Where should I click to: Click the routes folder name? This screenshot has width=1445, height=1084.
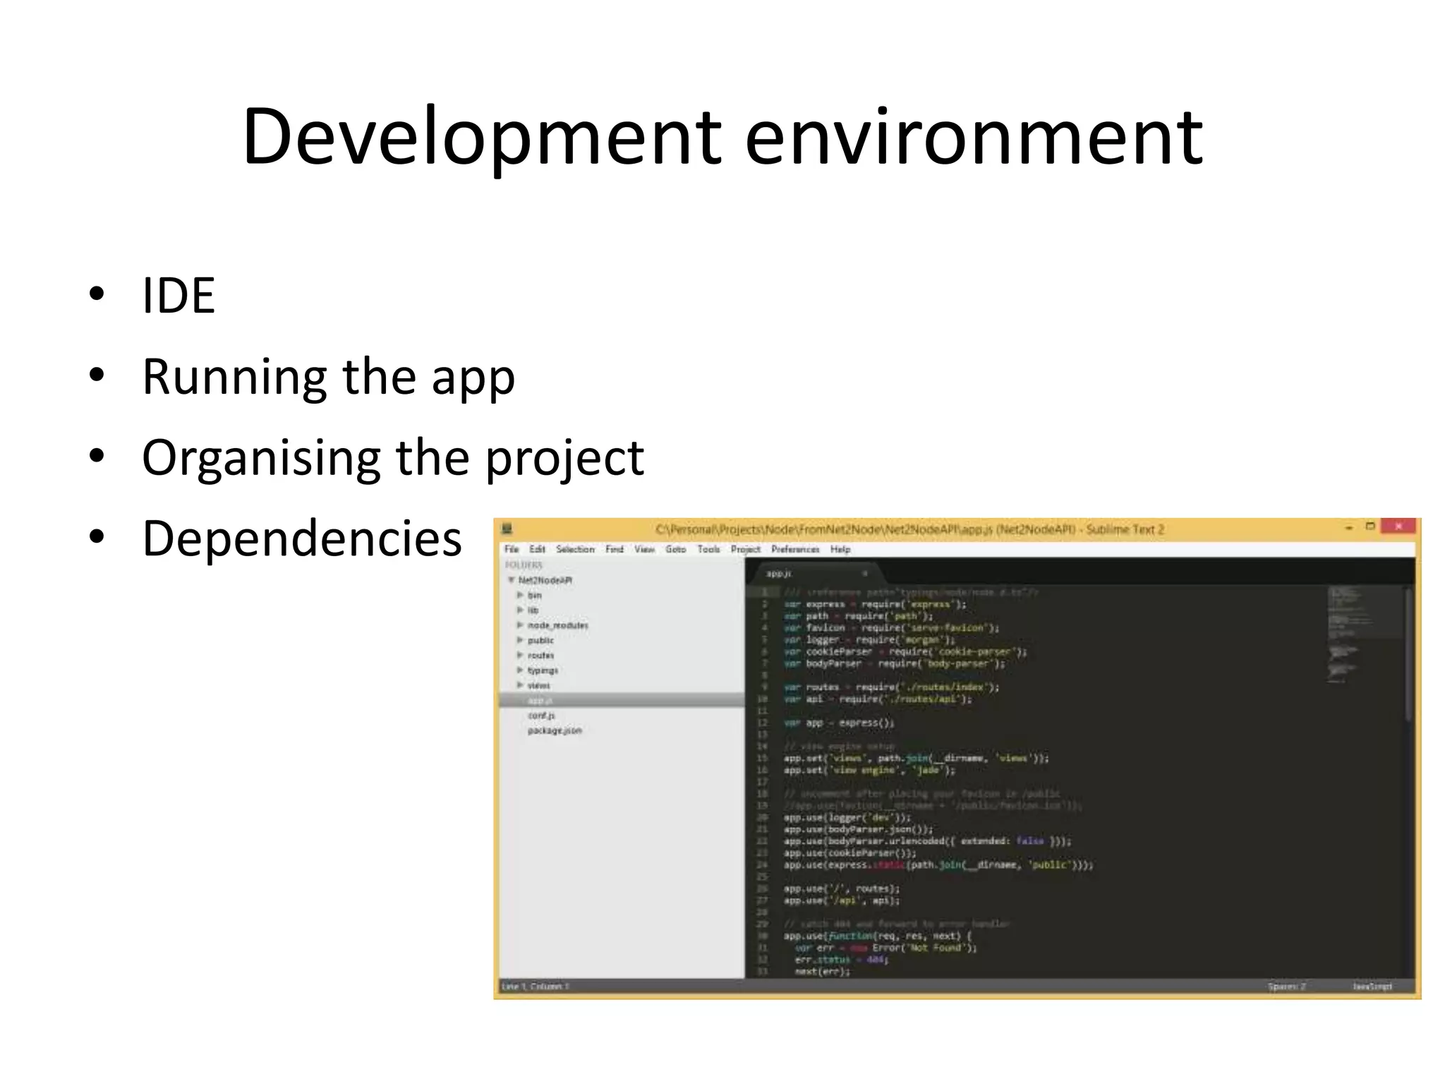point(540,655)
